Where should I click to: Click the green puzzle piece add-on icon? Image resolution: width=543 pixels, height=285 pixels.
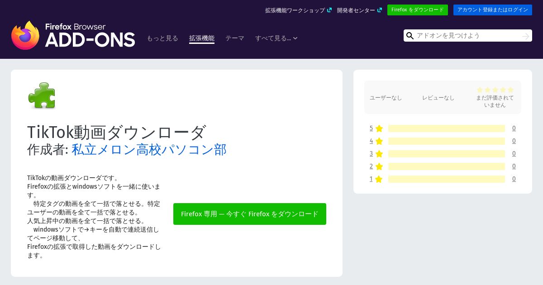click(x=42, y=95)
